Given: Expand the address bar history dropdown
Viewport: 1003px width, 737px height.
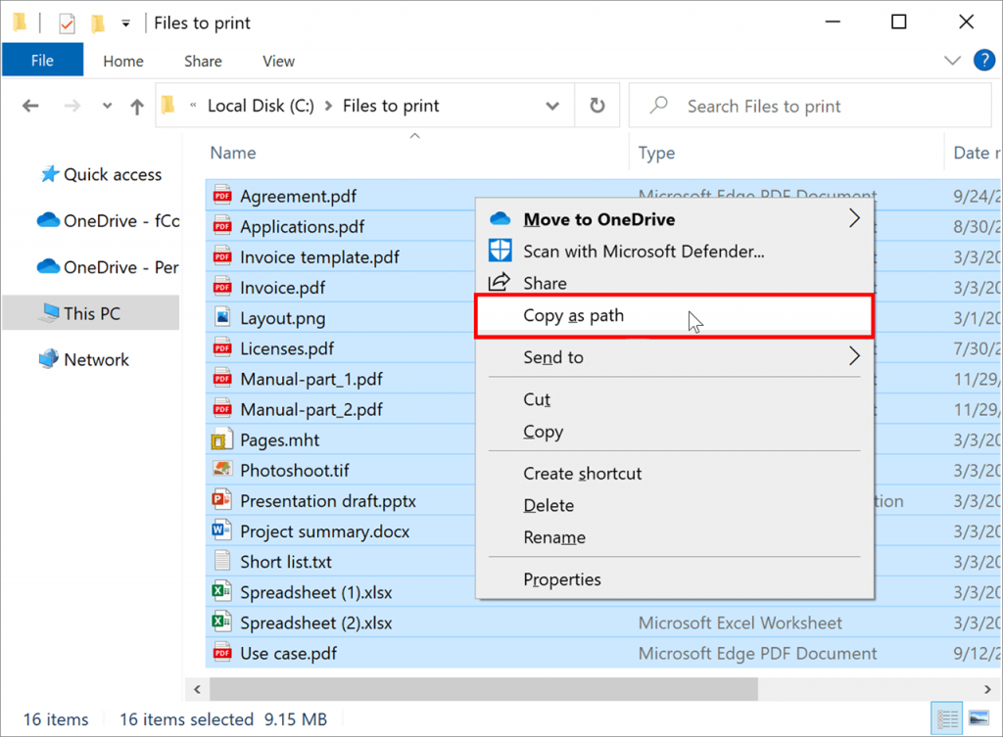Looking at the screenshot, I should click(552, 107).
